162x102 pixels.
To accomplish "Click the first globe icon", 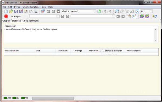I will pyautogui.click(x=142, y=16).
